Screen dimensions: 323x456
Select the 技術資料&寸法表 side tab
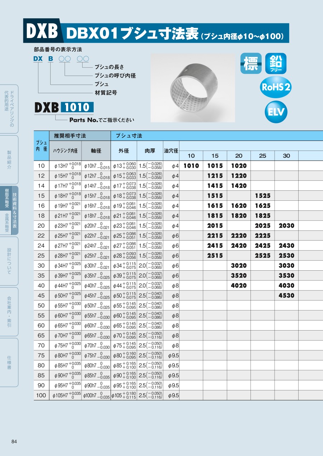15,211
